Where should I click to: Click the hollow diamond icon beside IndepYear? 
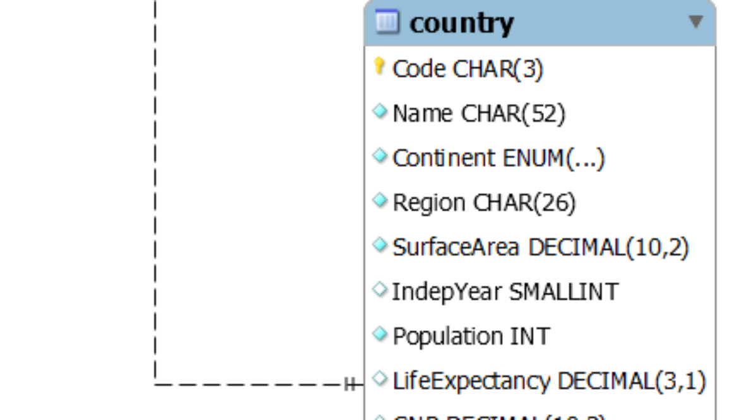pos(379,290)
